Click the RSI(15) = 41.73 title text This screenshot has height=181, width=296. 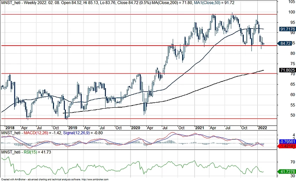[x=37, y=152]
